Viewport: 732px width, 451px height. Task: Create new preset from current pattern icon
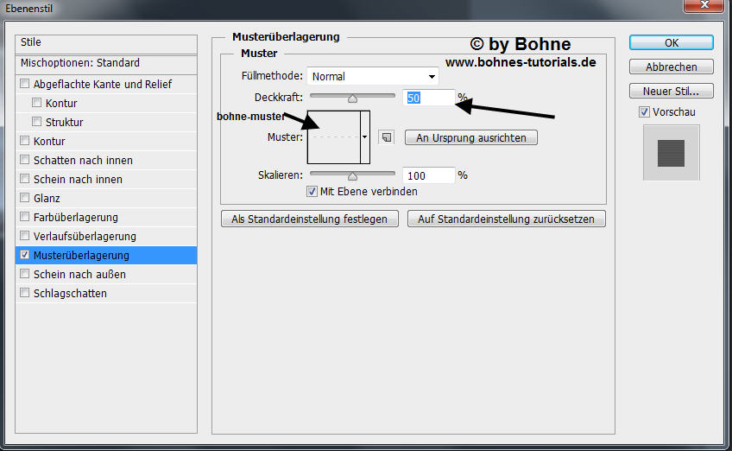(x=387, y=137)
